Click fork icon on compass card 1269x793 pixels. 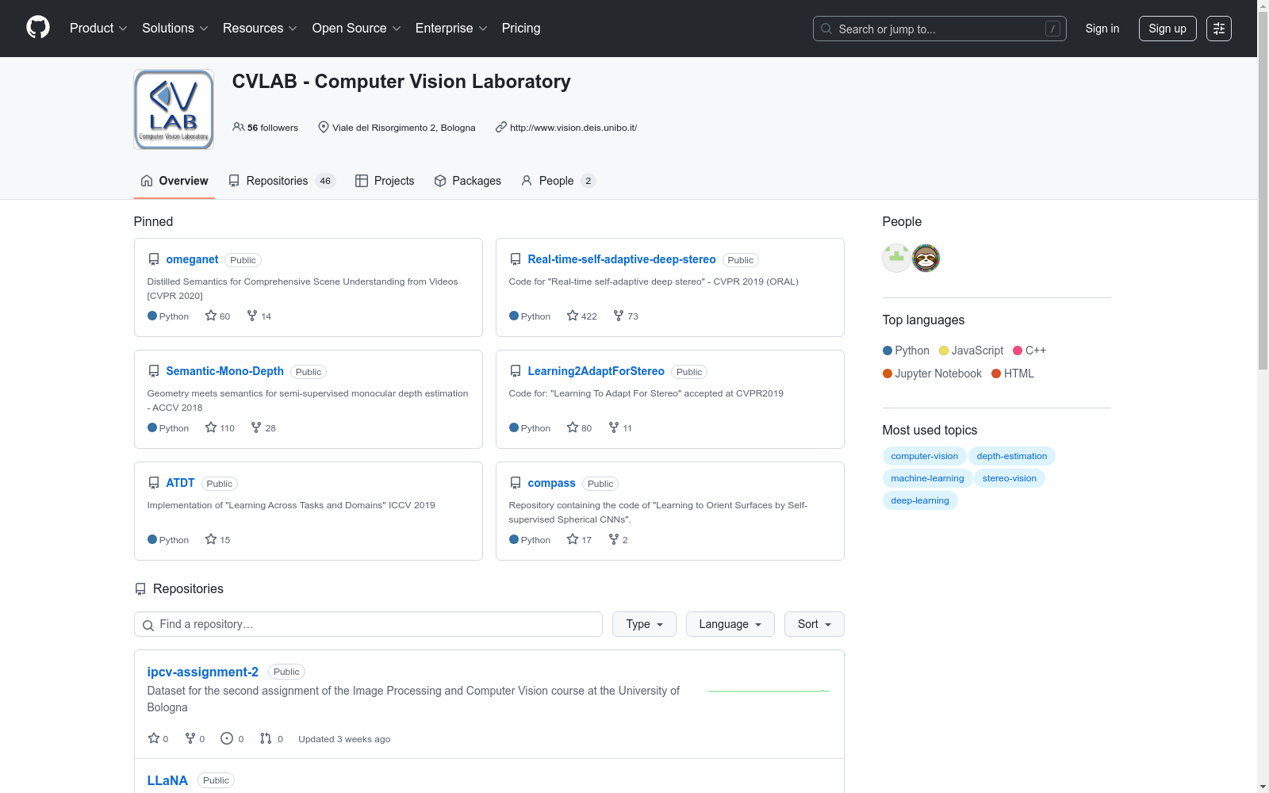(614, 539)
